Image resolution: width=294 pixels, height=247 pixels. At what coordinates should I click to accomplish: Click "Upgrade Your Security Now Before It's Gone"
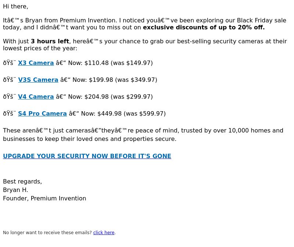87,156
